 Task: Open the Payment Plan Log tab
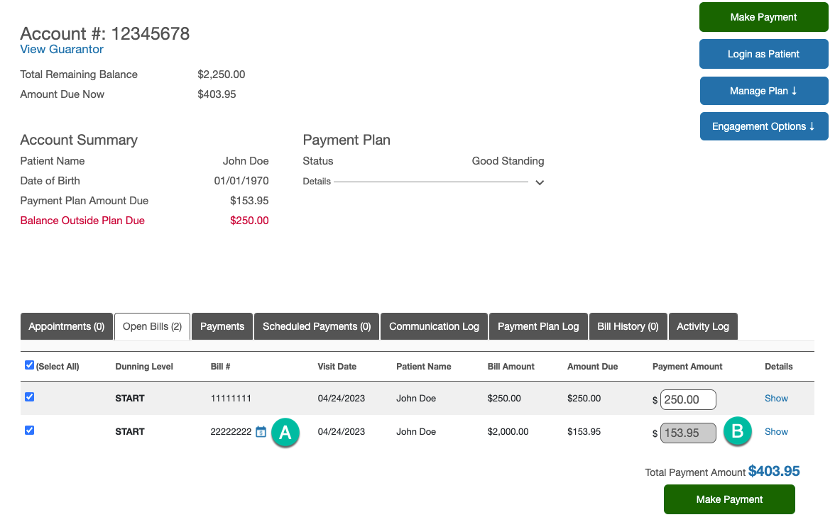(538, 326)
